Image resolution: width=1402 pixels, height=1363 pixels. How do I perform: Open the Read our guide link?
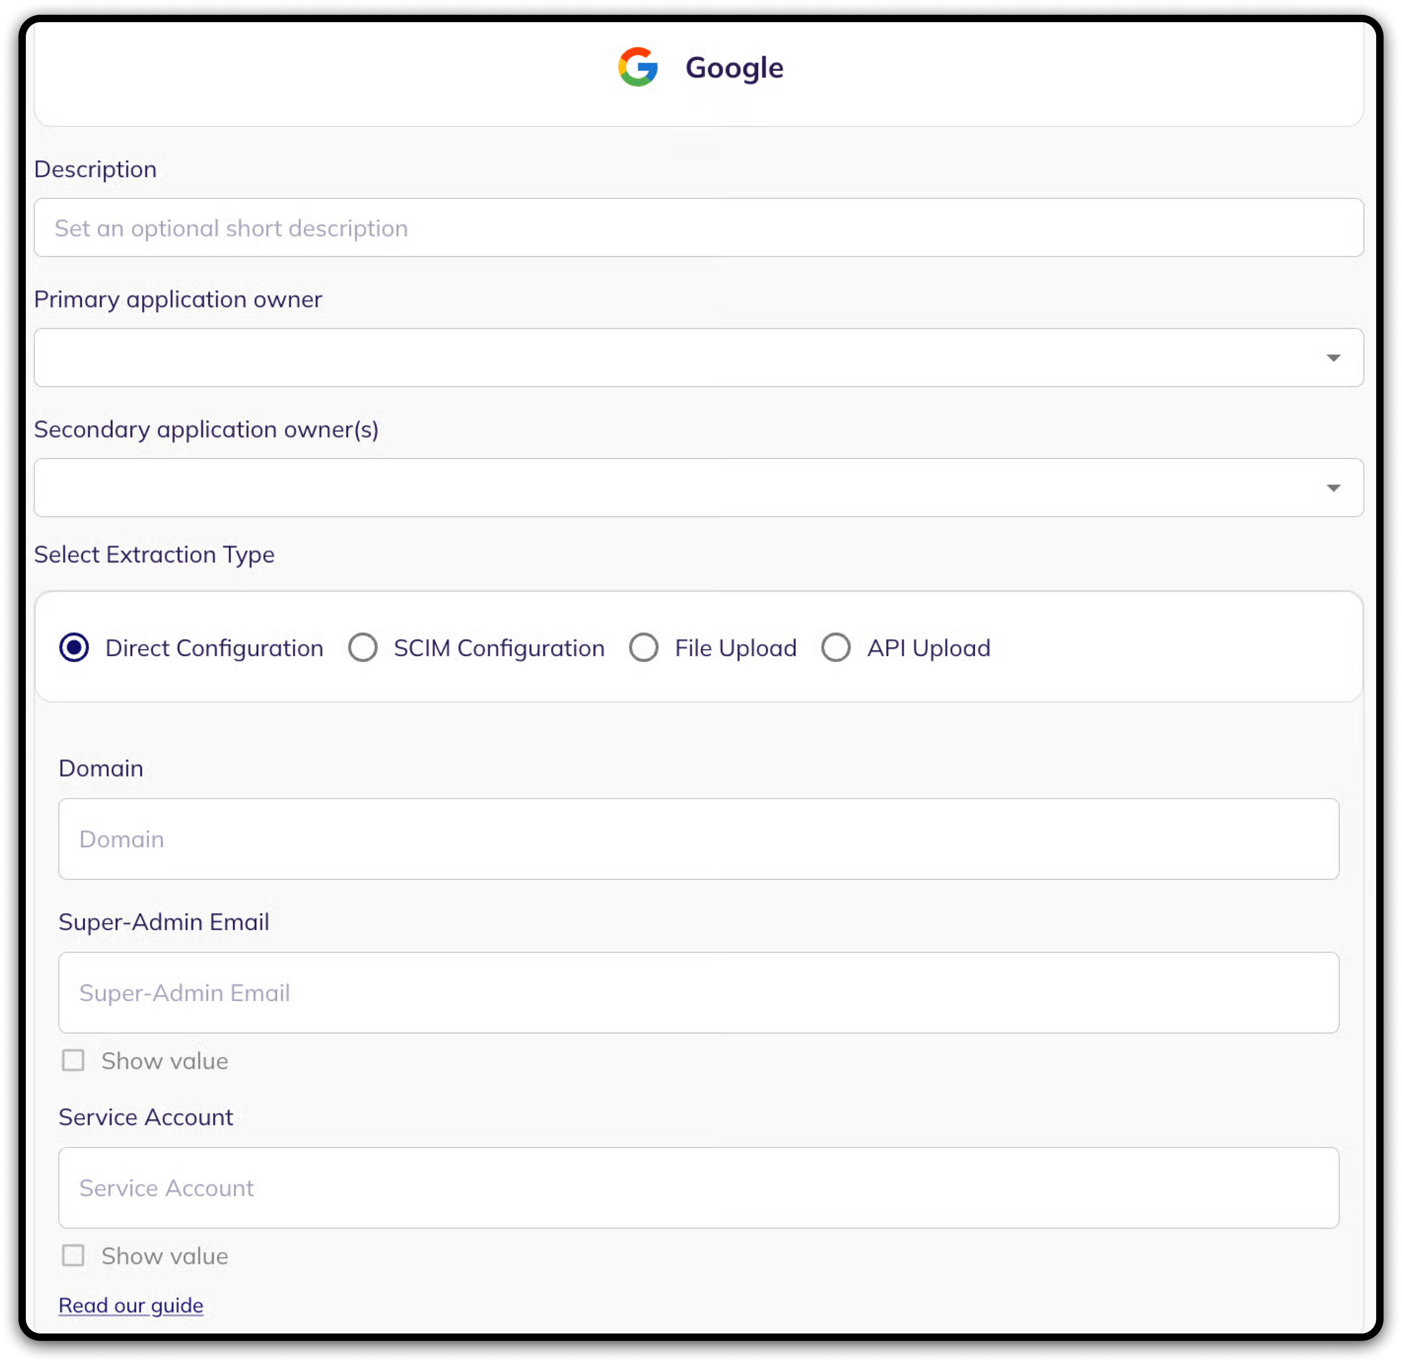(x=131, y=1306)
